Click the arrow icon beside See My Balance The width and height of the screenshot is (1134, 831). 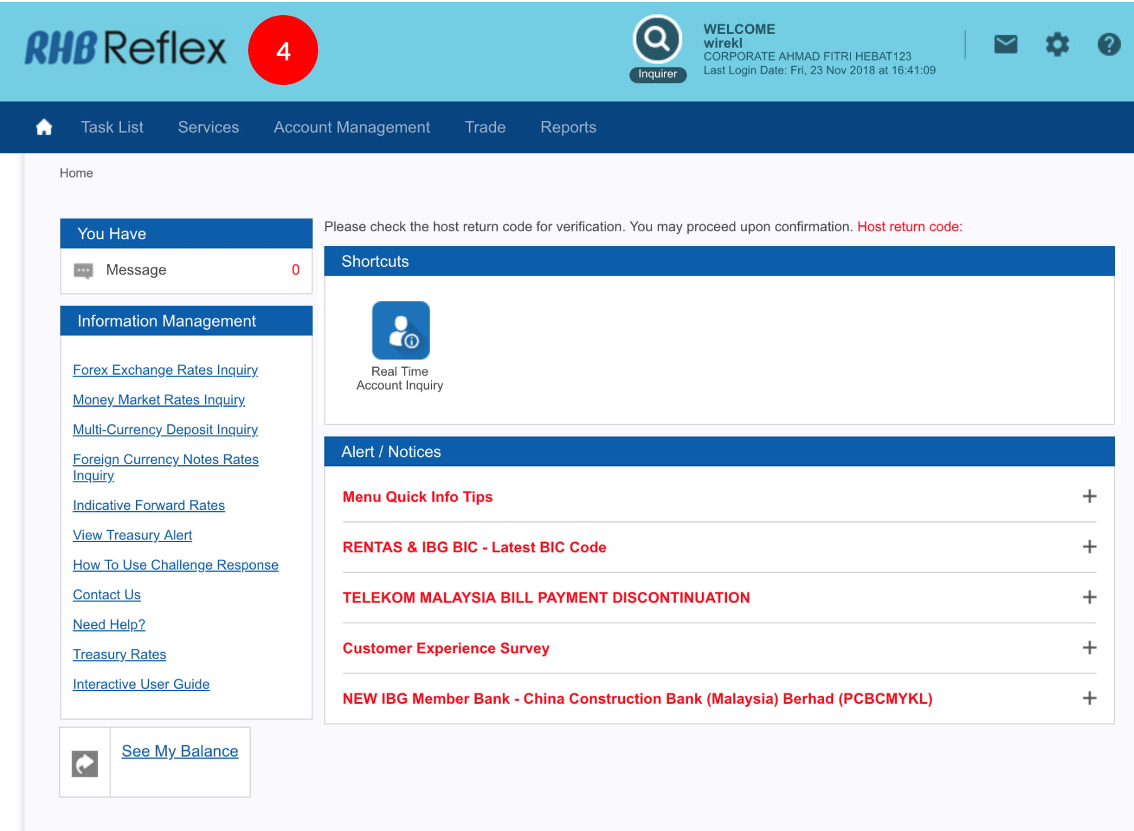[x=85, y=764]
